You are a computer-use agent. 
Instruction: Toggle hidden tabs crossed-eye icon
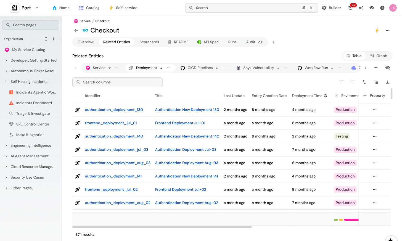point(388,68)
